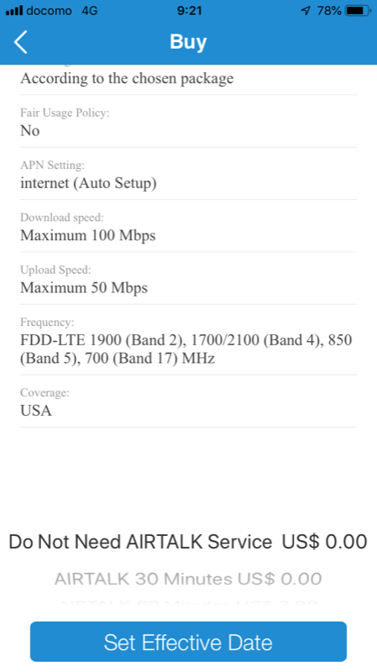
Task: Choose AIRTALK 30 Minutes picker option
Action: [x=188, y=579]
